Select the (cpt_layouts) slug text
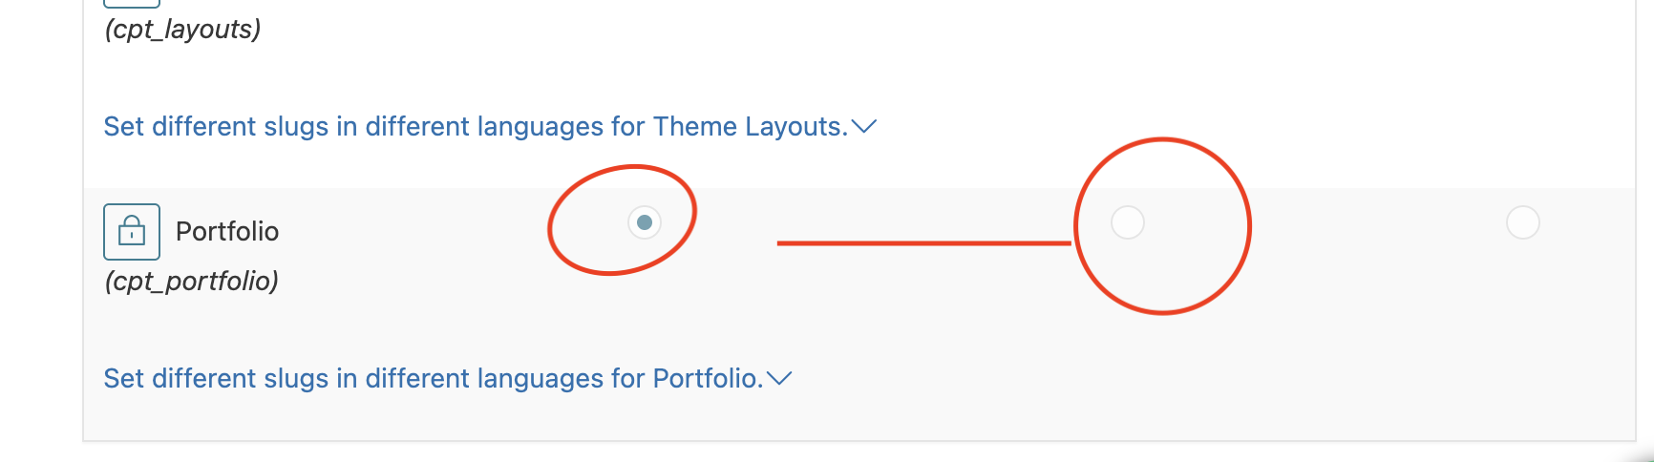The image size is (1654, 462). click(x=182, y=30)
